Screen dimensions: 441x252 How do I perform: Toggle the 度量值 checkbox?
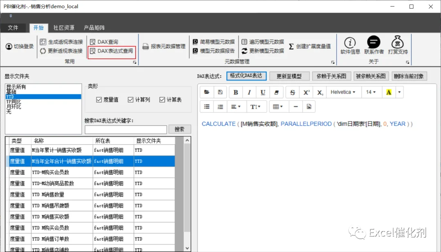99,100
